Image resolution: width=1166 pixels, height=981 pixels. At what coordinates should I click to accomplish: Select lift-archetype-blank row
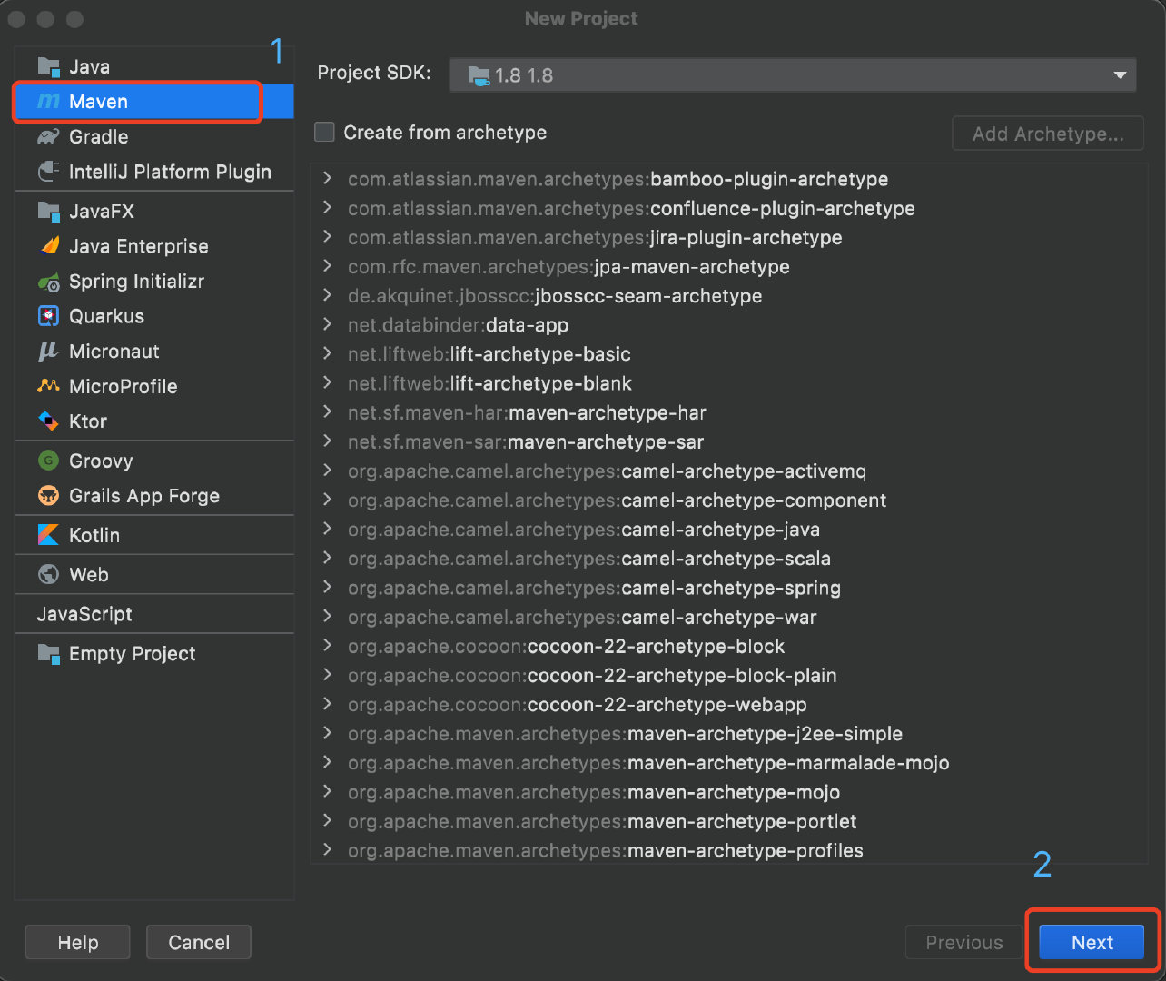(728, 383)
